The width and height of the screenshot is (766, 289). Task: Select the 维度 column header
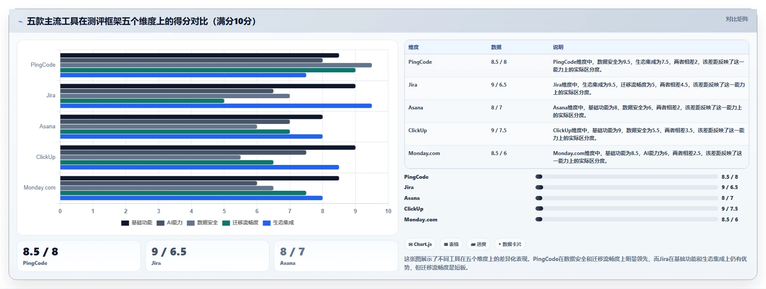point(413,47)
